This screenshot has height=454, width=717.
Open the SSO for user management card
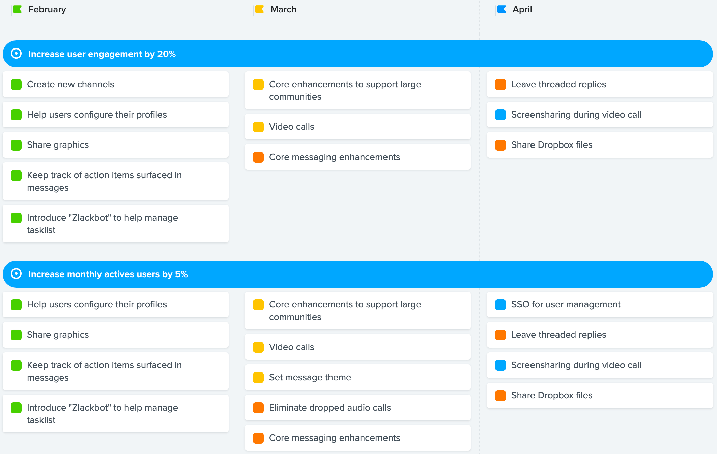click(600, 304)
